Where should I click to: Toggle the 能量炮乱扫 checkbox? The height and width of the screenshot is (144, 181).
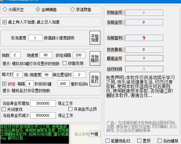pyautogui.click(x=107, y=141)
